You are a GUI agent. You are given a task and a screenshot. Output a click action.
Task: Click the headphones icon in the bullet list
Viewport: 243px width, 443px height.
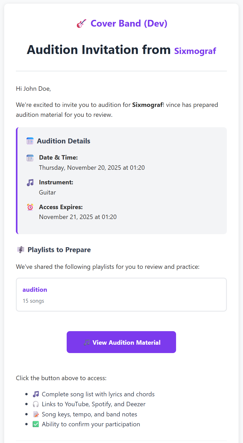tap(36, 404)
